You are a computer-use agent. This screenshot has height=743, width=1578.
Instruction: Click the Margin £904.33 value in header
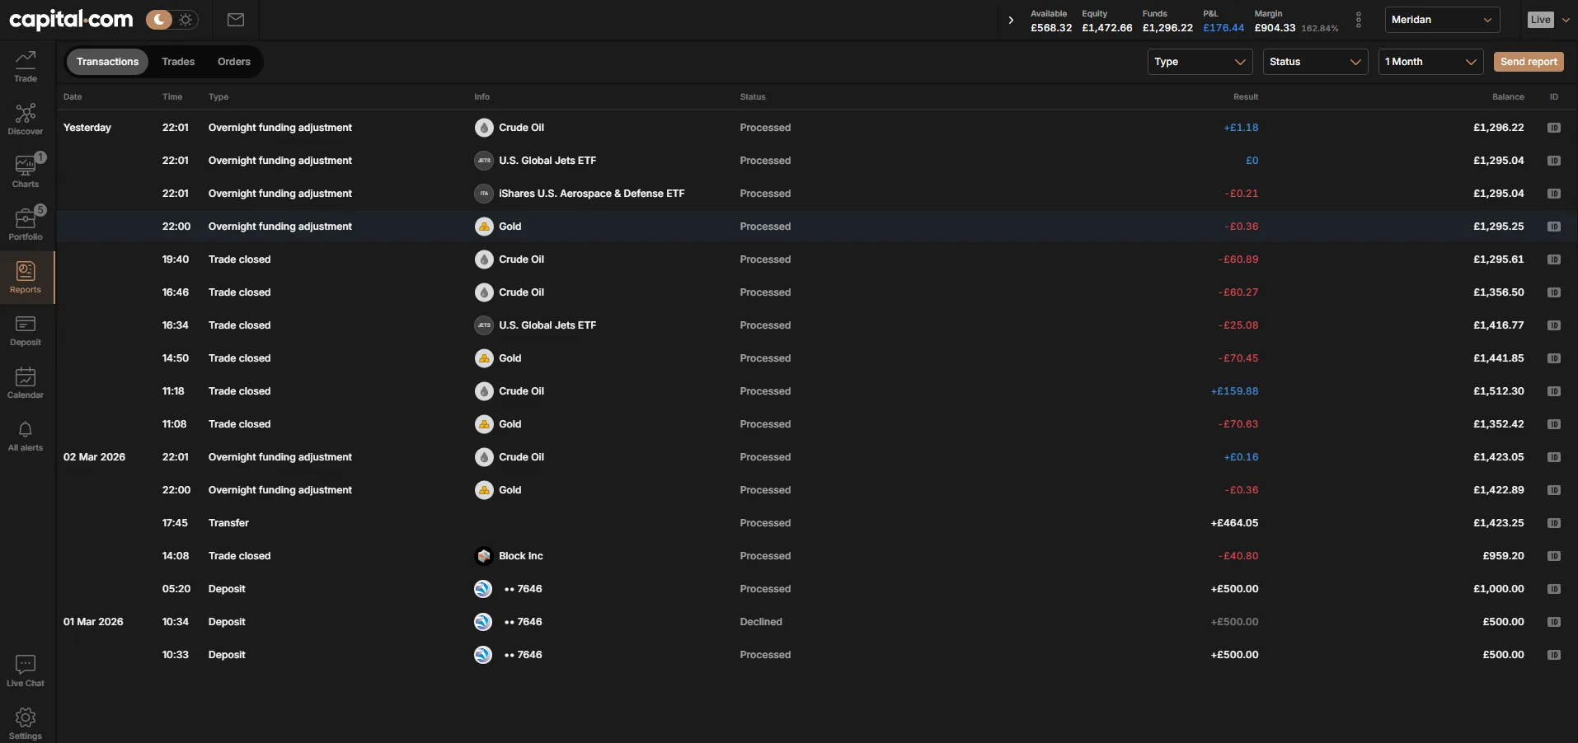pos(1275,28)
